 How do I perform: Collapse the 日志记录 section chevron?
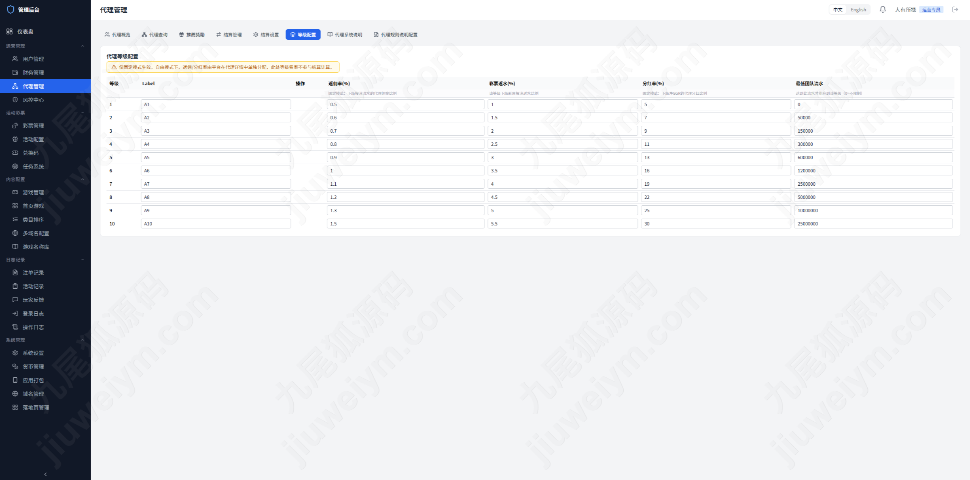tap(83, 260)
